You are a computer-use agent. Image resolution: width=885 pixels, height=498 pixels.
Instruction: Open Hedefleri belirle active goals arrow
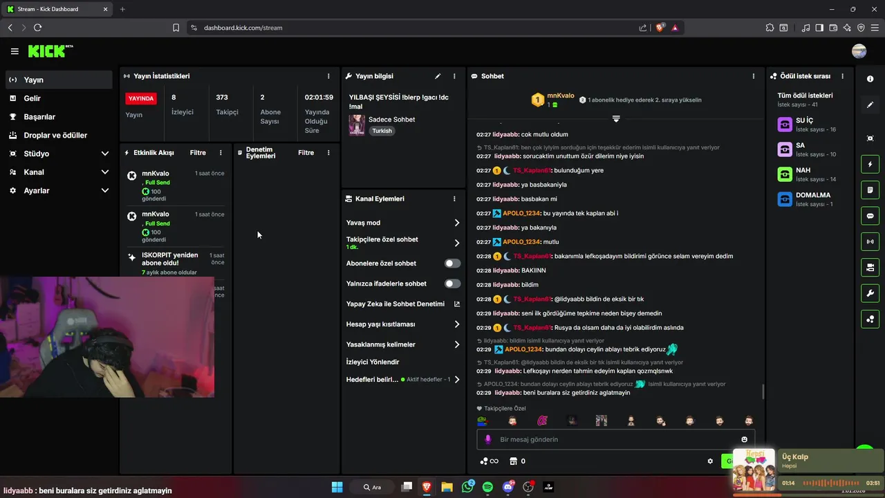[456, 379]
